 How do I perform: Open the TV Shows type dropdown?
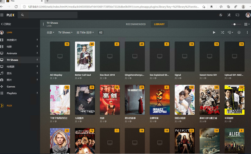65,33
